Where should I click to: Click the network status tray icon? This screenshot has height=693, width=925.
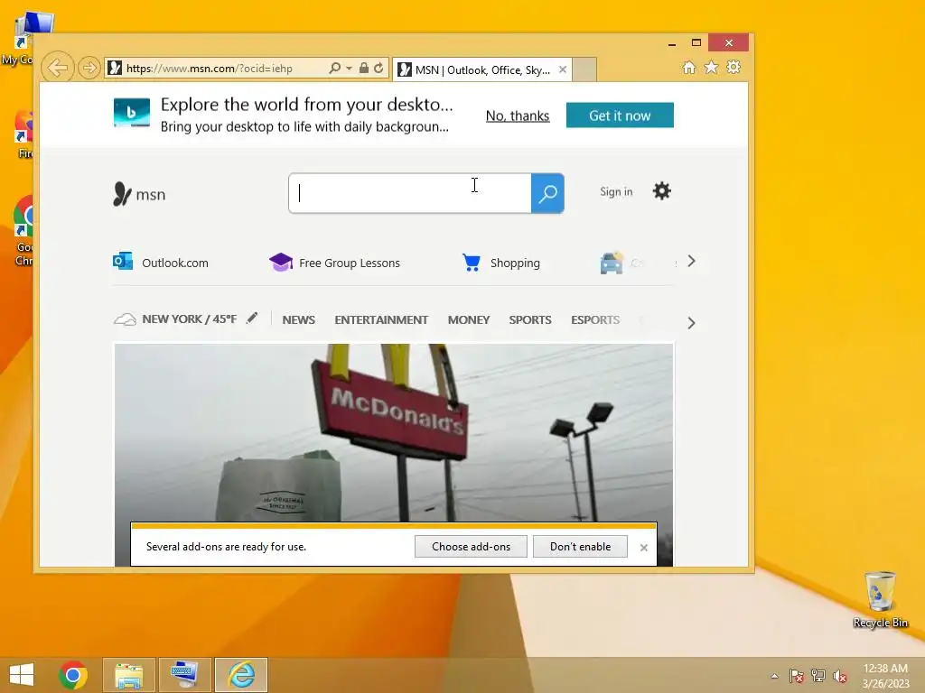tap(818, 676)
